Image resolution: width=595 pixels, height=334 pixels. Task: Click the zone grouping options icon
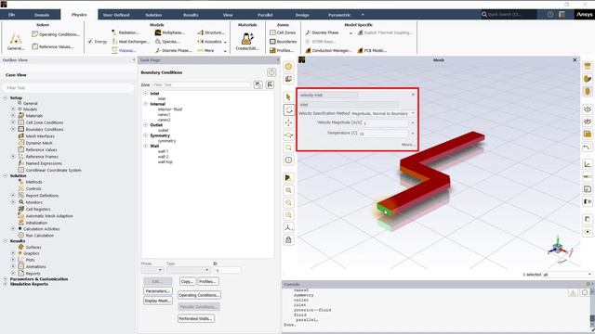(x=270, y=84)
